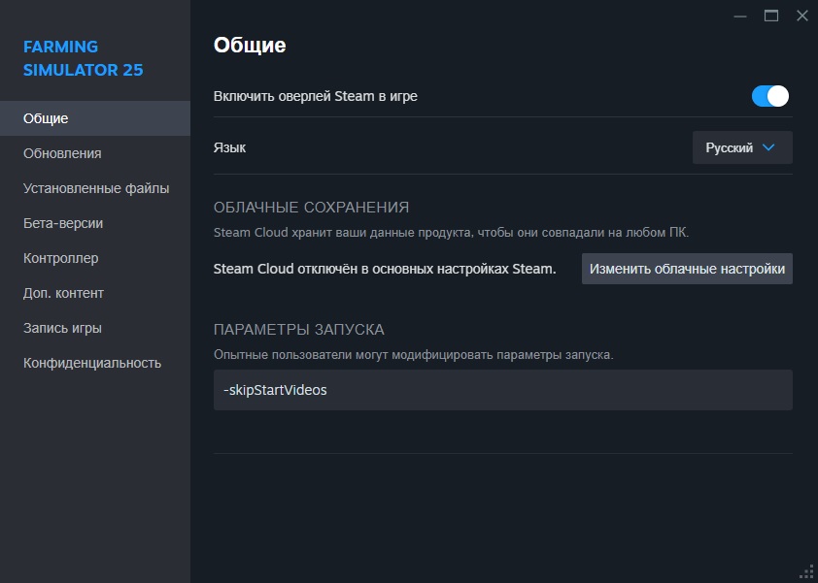Minimize the properties window

point(739,16)
